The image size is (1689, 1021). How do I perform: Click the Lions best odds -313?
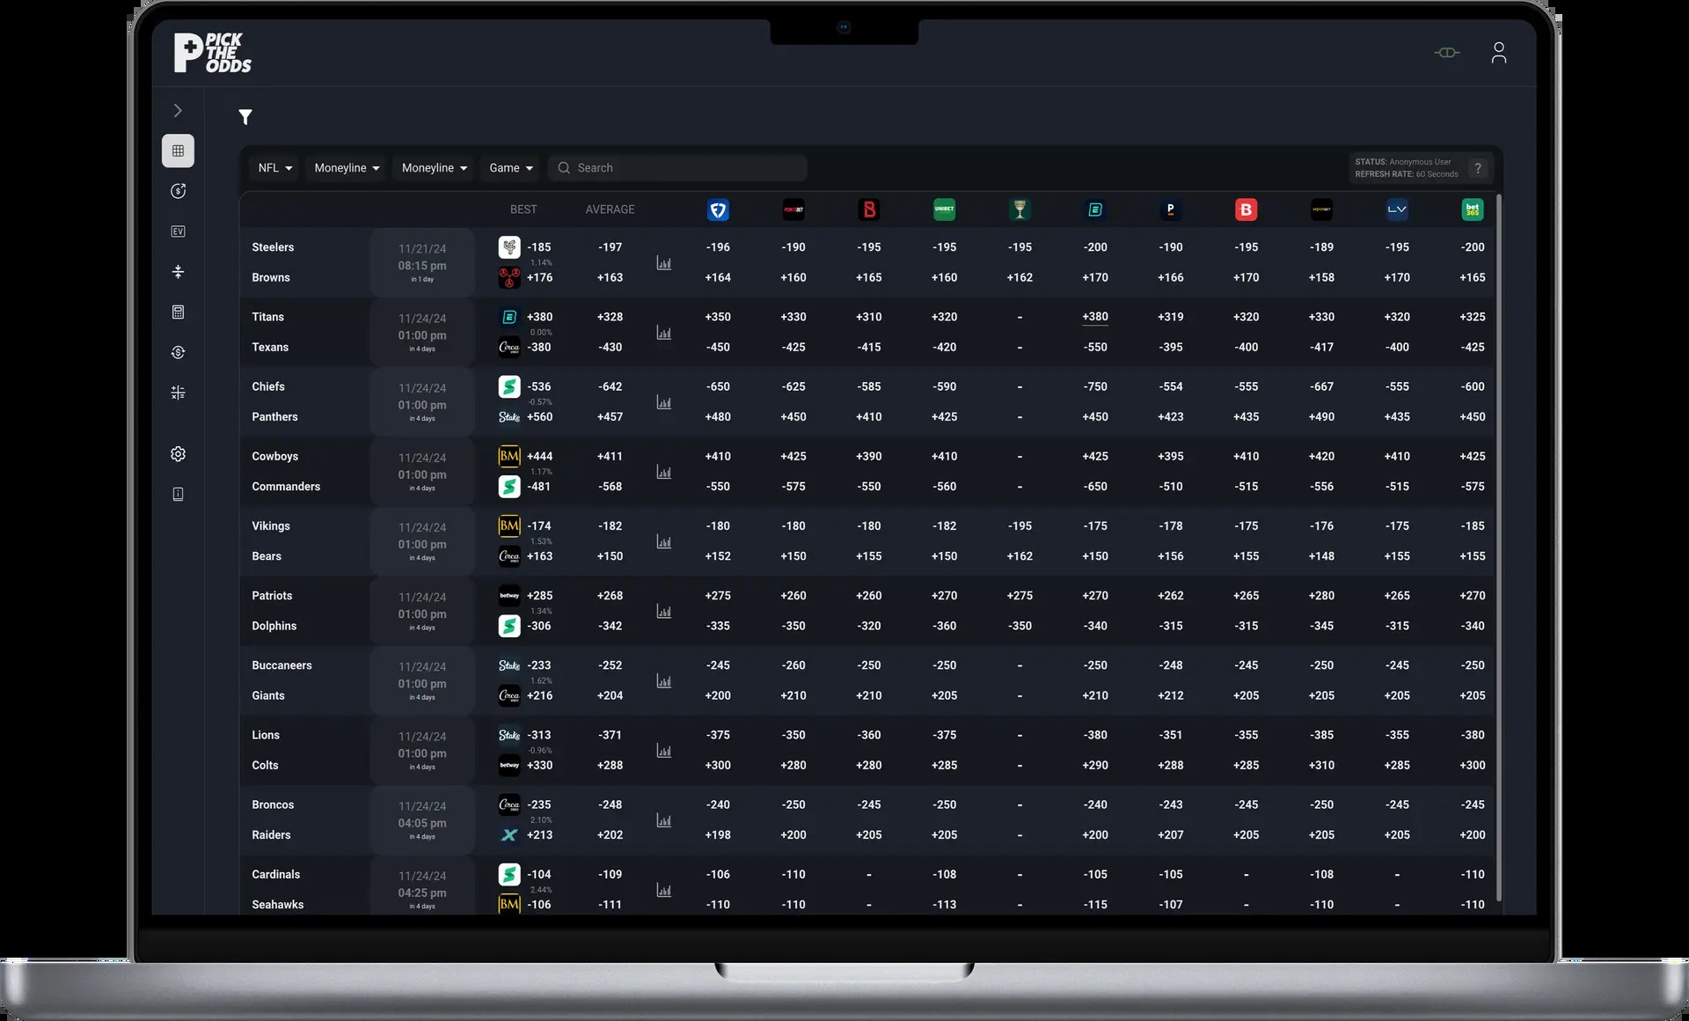tap(538, 735)
